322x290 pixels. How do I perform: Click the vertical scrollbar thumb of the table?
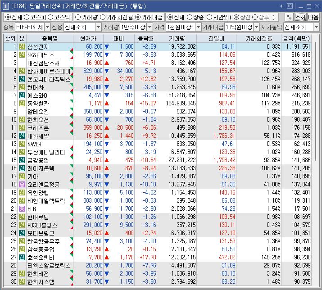[x=316, y=102]
